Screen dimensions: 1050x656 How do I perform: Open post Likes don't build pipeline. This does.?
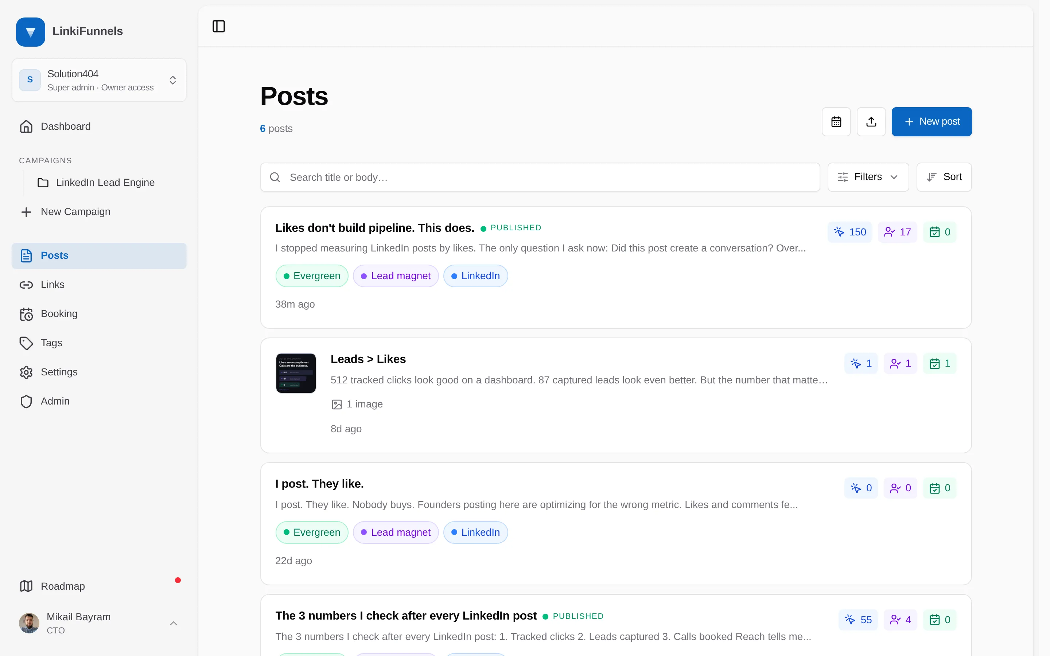pyautogui.click(x=374, y=228)
